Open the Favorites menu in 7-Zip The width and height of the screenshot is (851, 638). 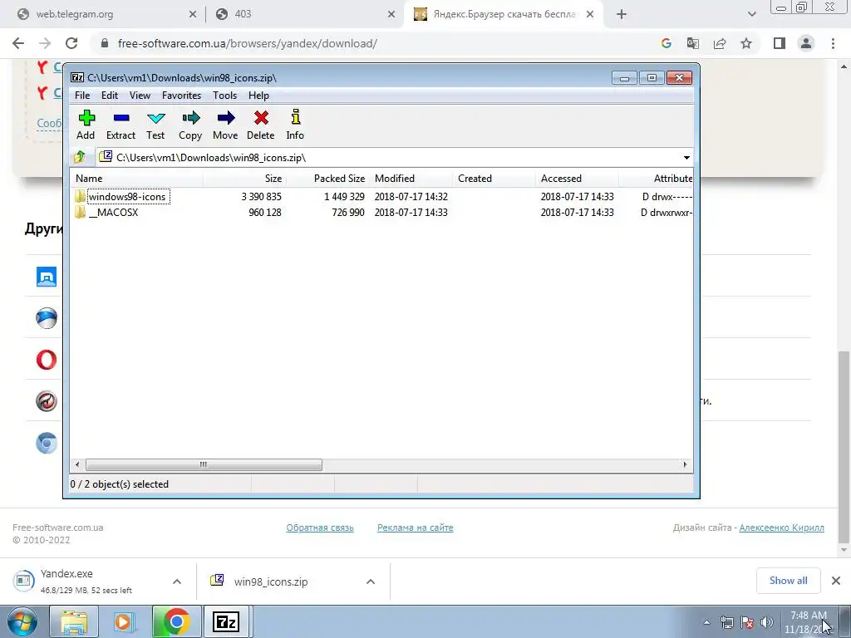(x=181, y=96)
